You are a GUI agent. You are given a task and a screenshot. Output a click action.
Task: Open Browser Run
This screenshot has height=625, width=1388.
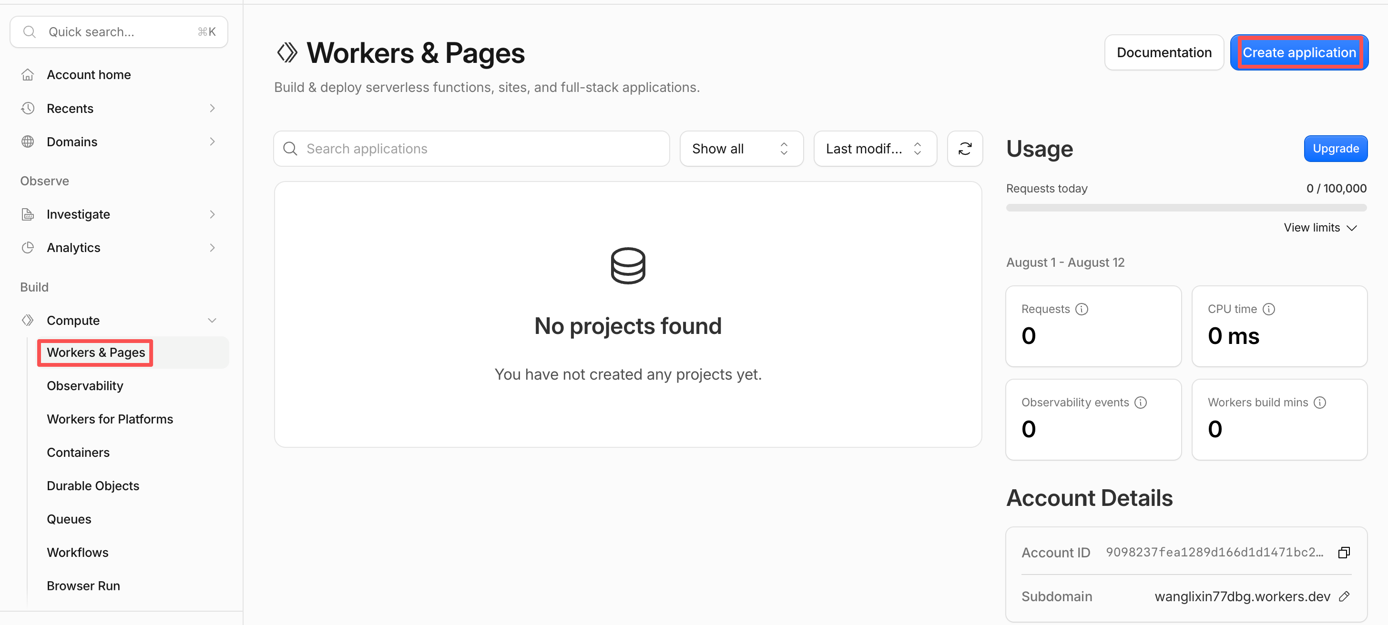(x=83, y=586)
